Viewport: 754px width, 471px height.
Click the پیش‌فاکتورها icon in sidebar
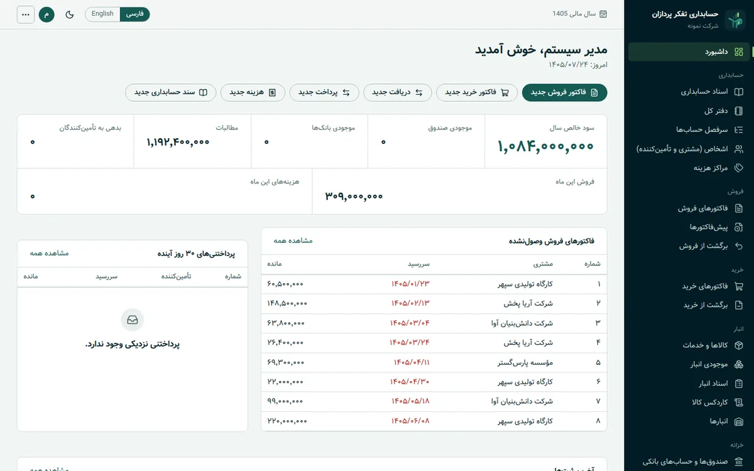tap(739, 227)
